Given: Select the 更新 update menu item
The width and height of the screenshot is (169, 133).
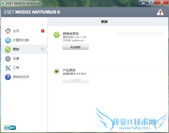Looking at the screenshot, I should click(24, 49).
